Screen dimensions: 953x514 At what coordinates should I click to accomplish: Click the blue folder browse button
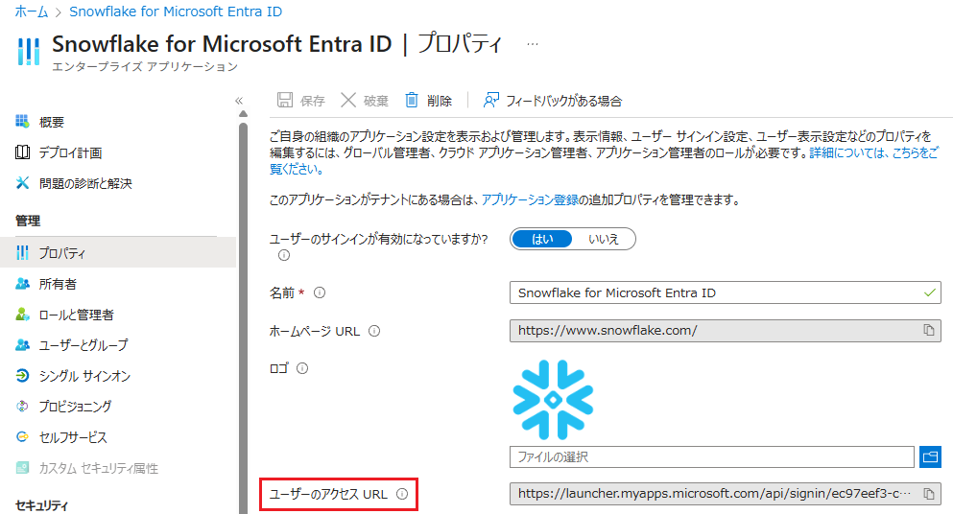point(931,456)
